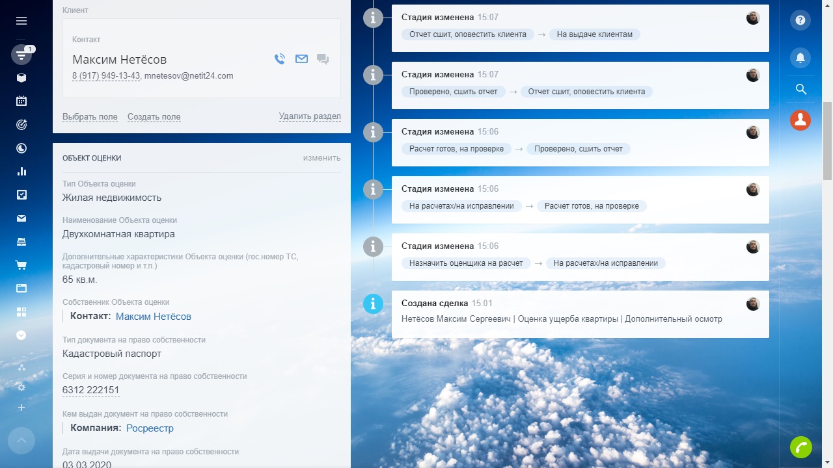Click the search magnifier icon
The height and width of the screenshot is (468, 833).
click(800, 89)
